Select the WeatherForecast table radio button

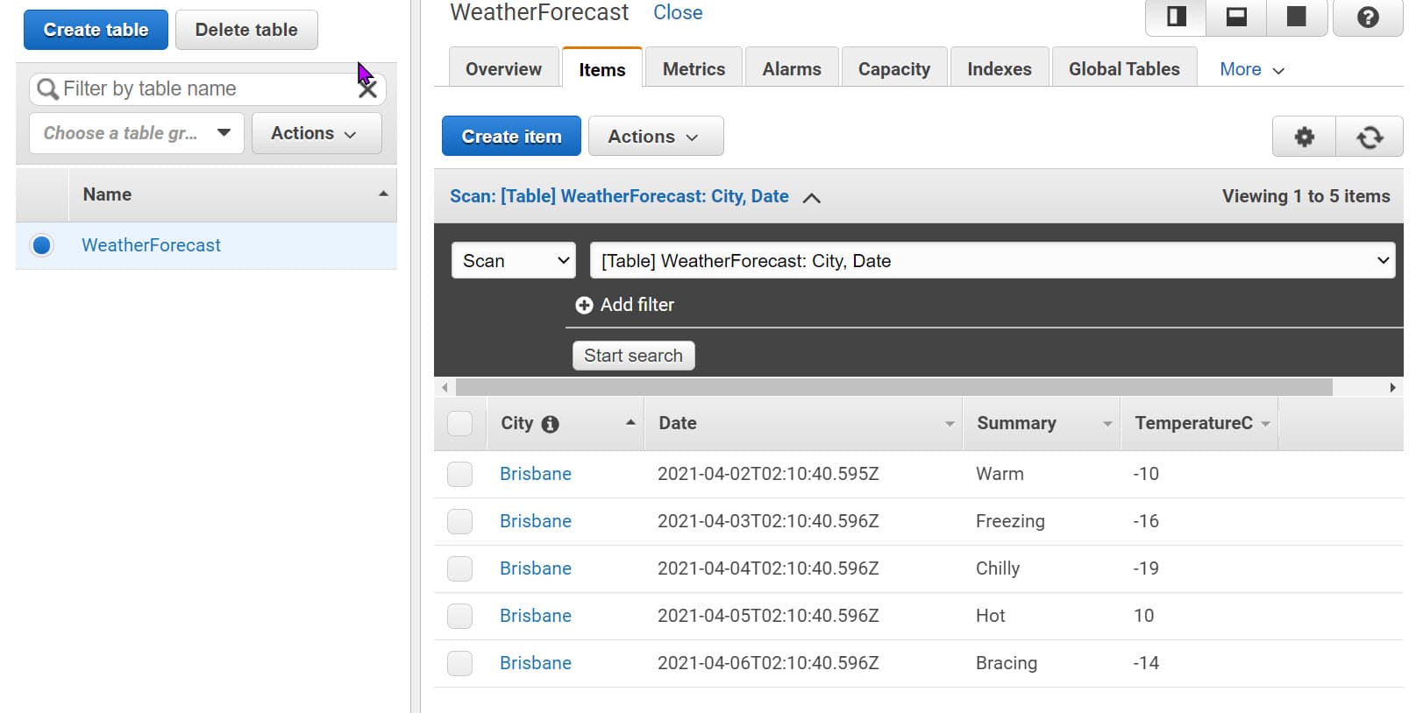(x=41, y=245)
